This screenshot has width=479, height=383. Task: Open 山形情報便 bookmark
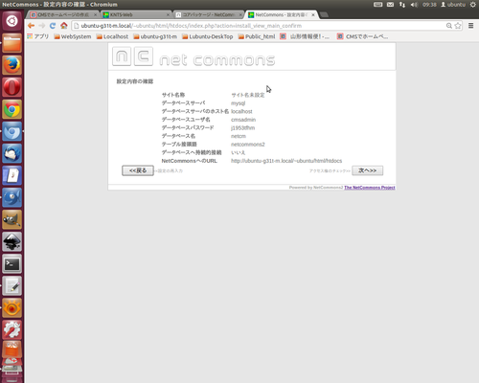click(x=305, y=36)
